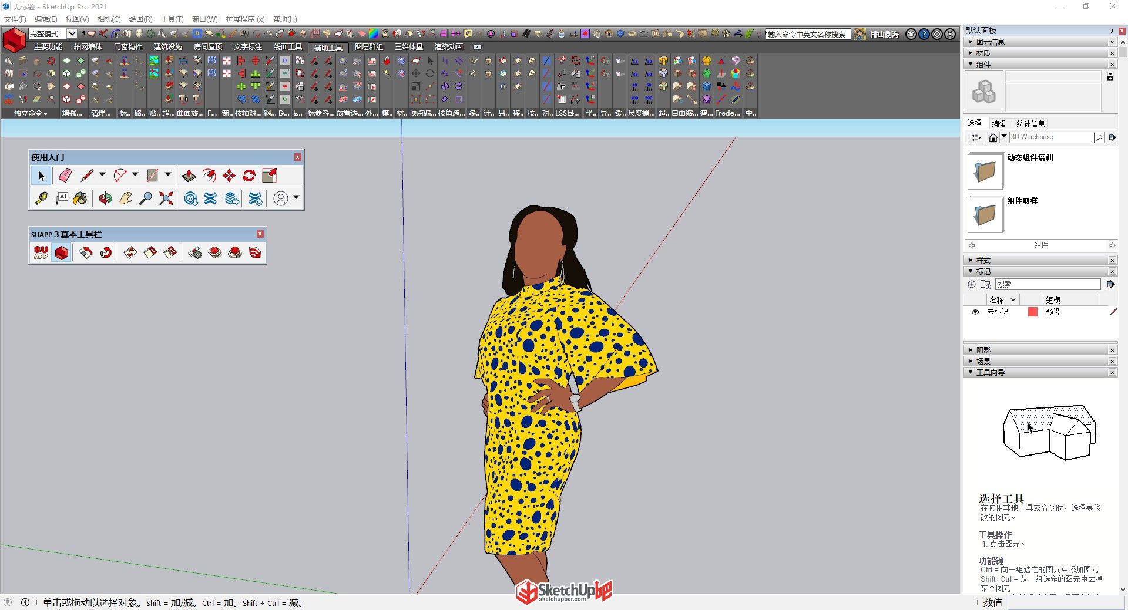Image resolution: width=1128 pixels, height=610 pixels.
Task: Open navigation dropdown next to home icon
Action: pos(1004,136)
